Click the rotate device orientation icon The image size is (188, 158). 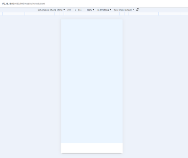[x=138, y=10]
